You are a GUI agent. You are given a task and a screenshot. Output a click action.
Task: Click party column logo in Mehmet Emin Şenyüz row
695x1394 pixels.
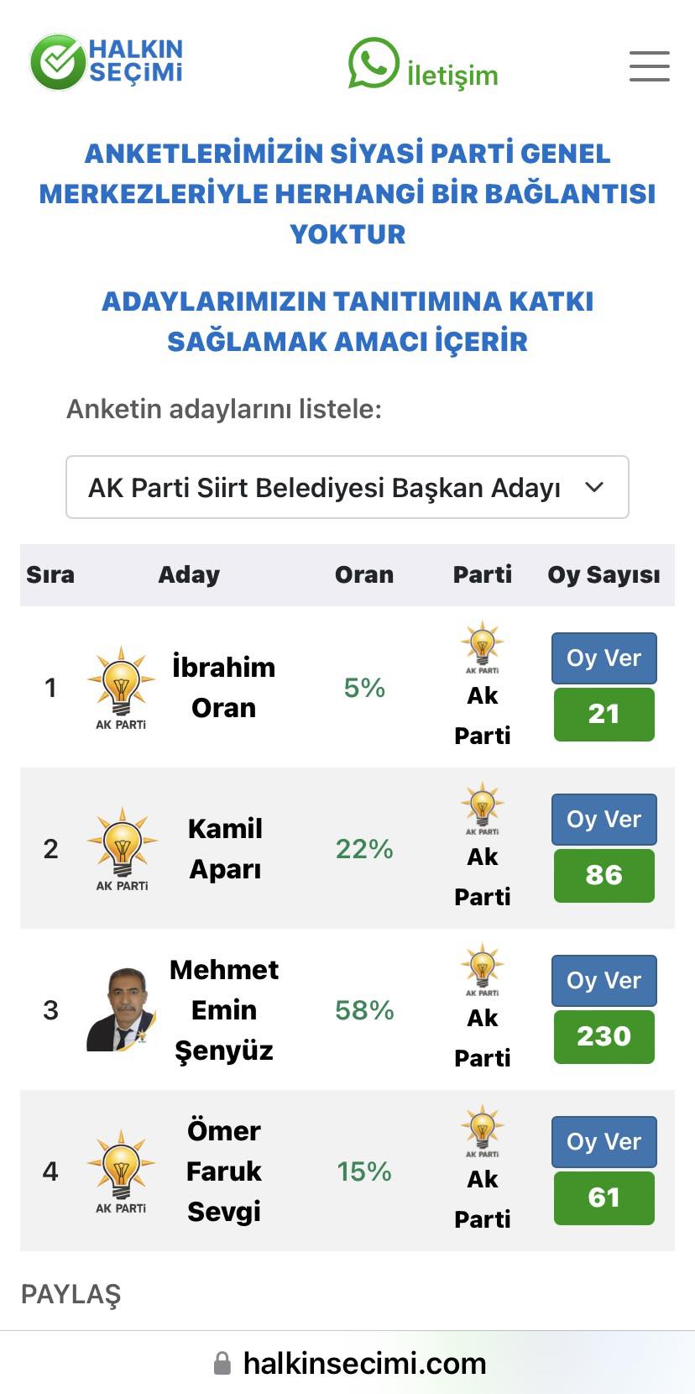pos(483,970)
